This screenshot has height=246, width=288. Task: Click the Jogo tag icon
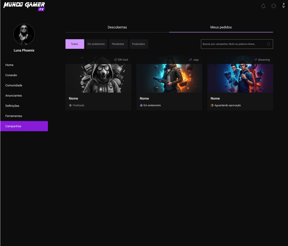click(x=191, y=60)
